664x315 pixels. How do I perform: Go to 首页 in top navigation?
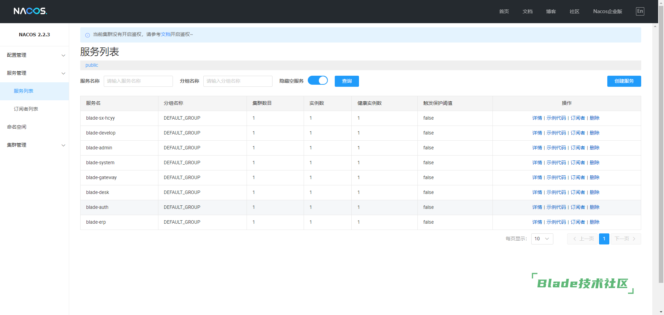(504, 11)
